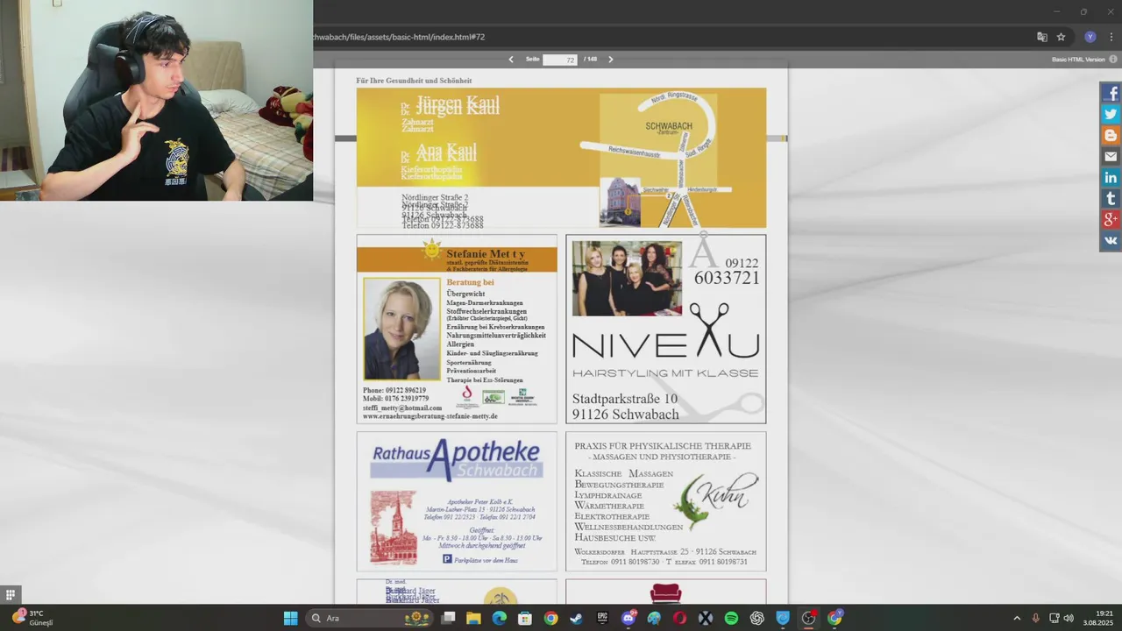The image size is (1122, 631).
Task: Share page via LinkedIn icon
Action: click(1111, 177)
